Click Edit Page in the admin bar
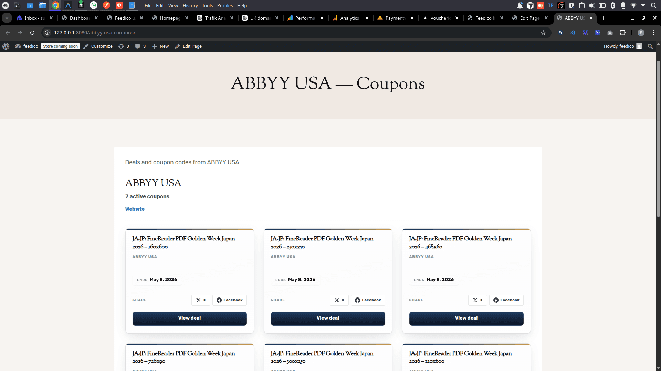The width and height of the screenshot is (661, 371). (x=188, y=46)
